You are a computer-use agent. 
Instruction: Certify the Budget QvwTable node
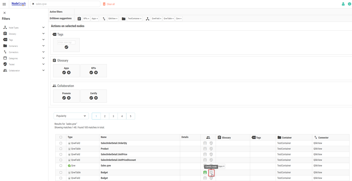point(211,173)
